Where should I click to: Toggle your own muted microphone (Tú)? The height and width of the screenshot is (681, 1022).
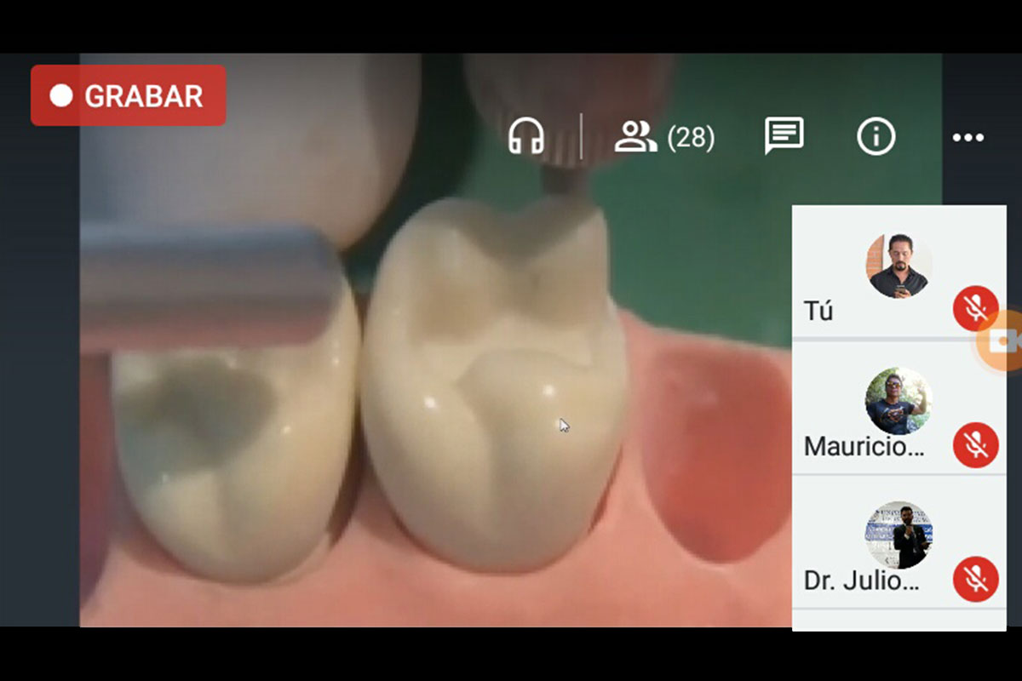(976, 308)
